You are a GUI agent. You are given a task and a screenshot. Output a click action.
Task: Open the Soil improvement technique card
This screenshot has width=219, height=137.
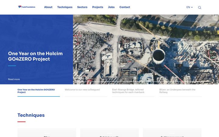pyautogui.click(x=172, y=133)
